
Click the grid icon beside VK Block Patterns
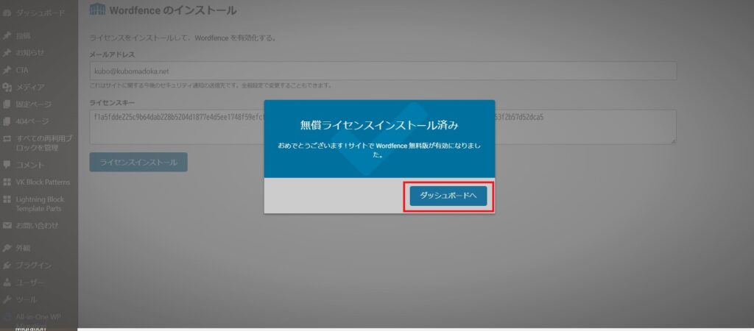click(x=7, y=182)
